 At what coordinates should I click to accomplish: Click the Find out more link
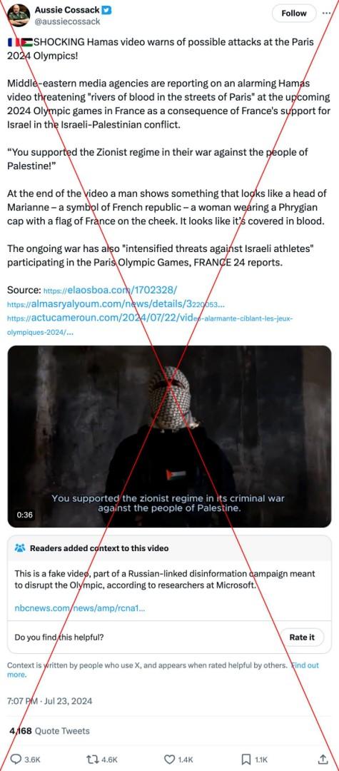[163, 670]
